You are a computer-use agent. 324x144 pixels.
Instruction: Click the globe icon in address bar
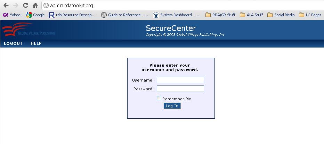coord(46,5)
